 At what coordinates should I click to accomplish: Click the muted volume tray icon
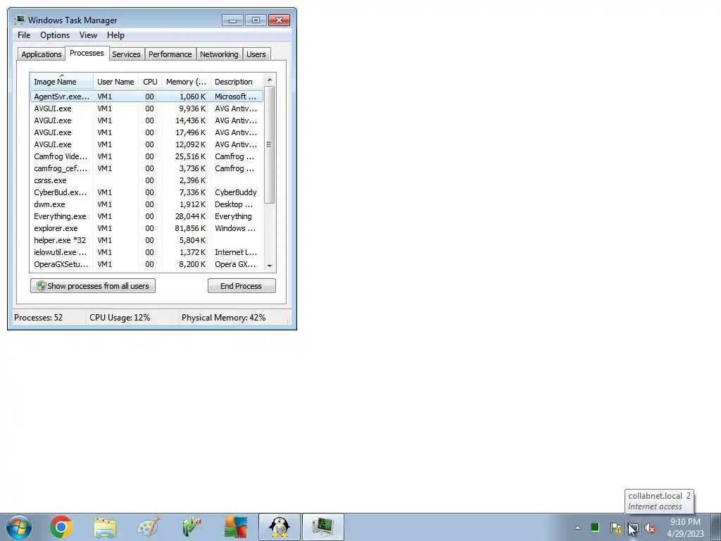[650, 528]
